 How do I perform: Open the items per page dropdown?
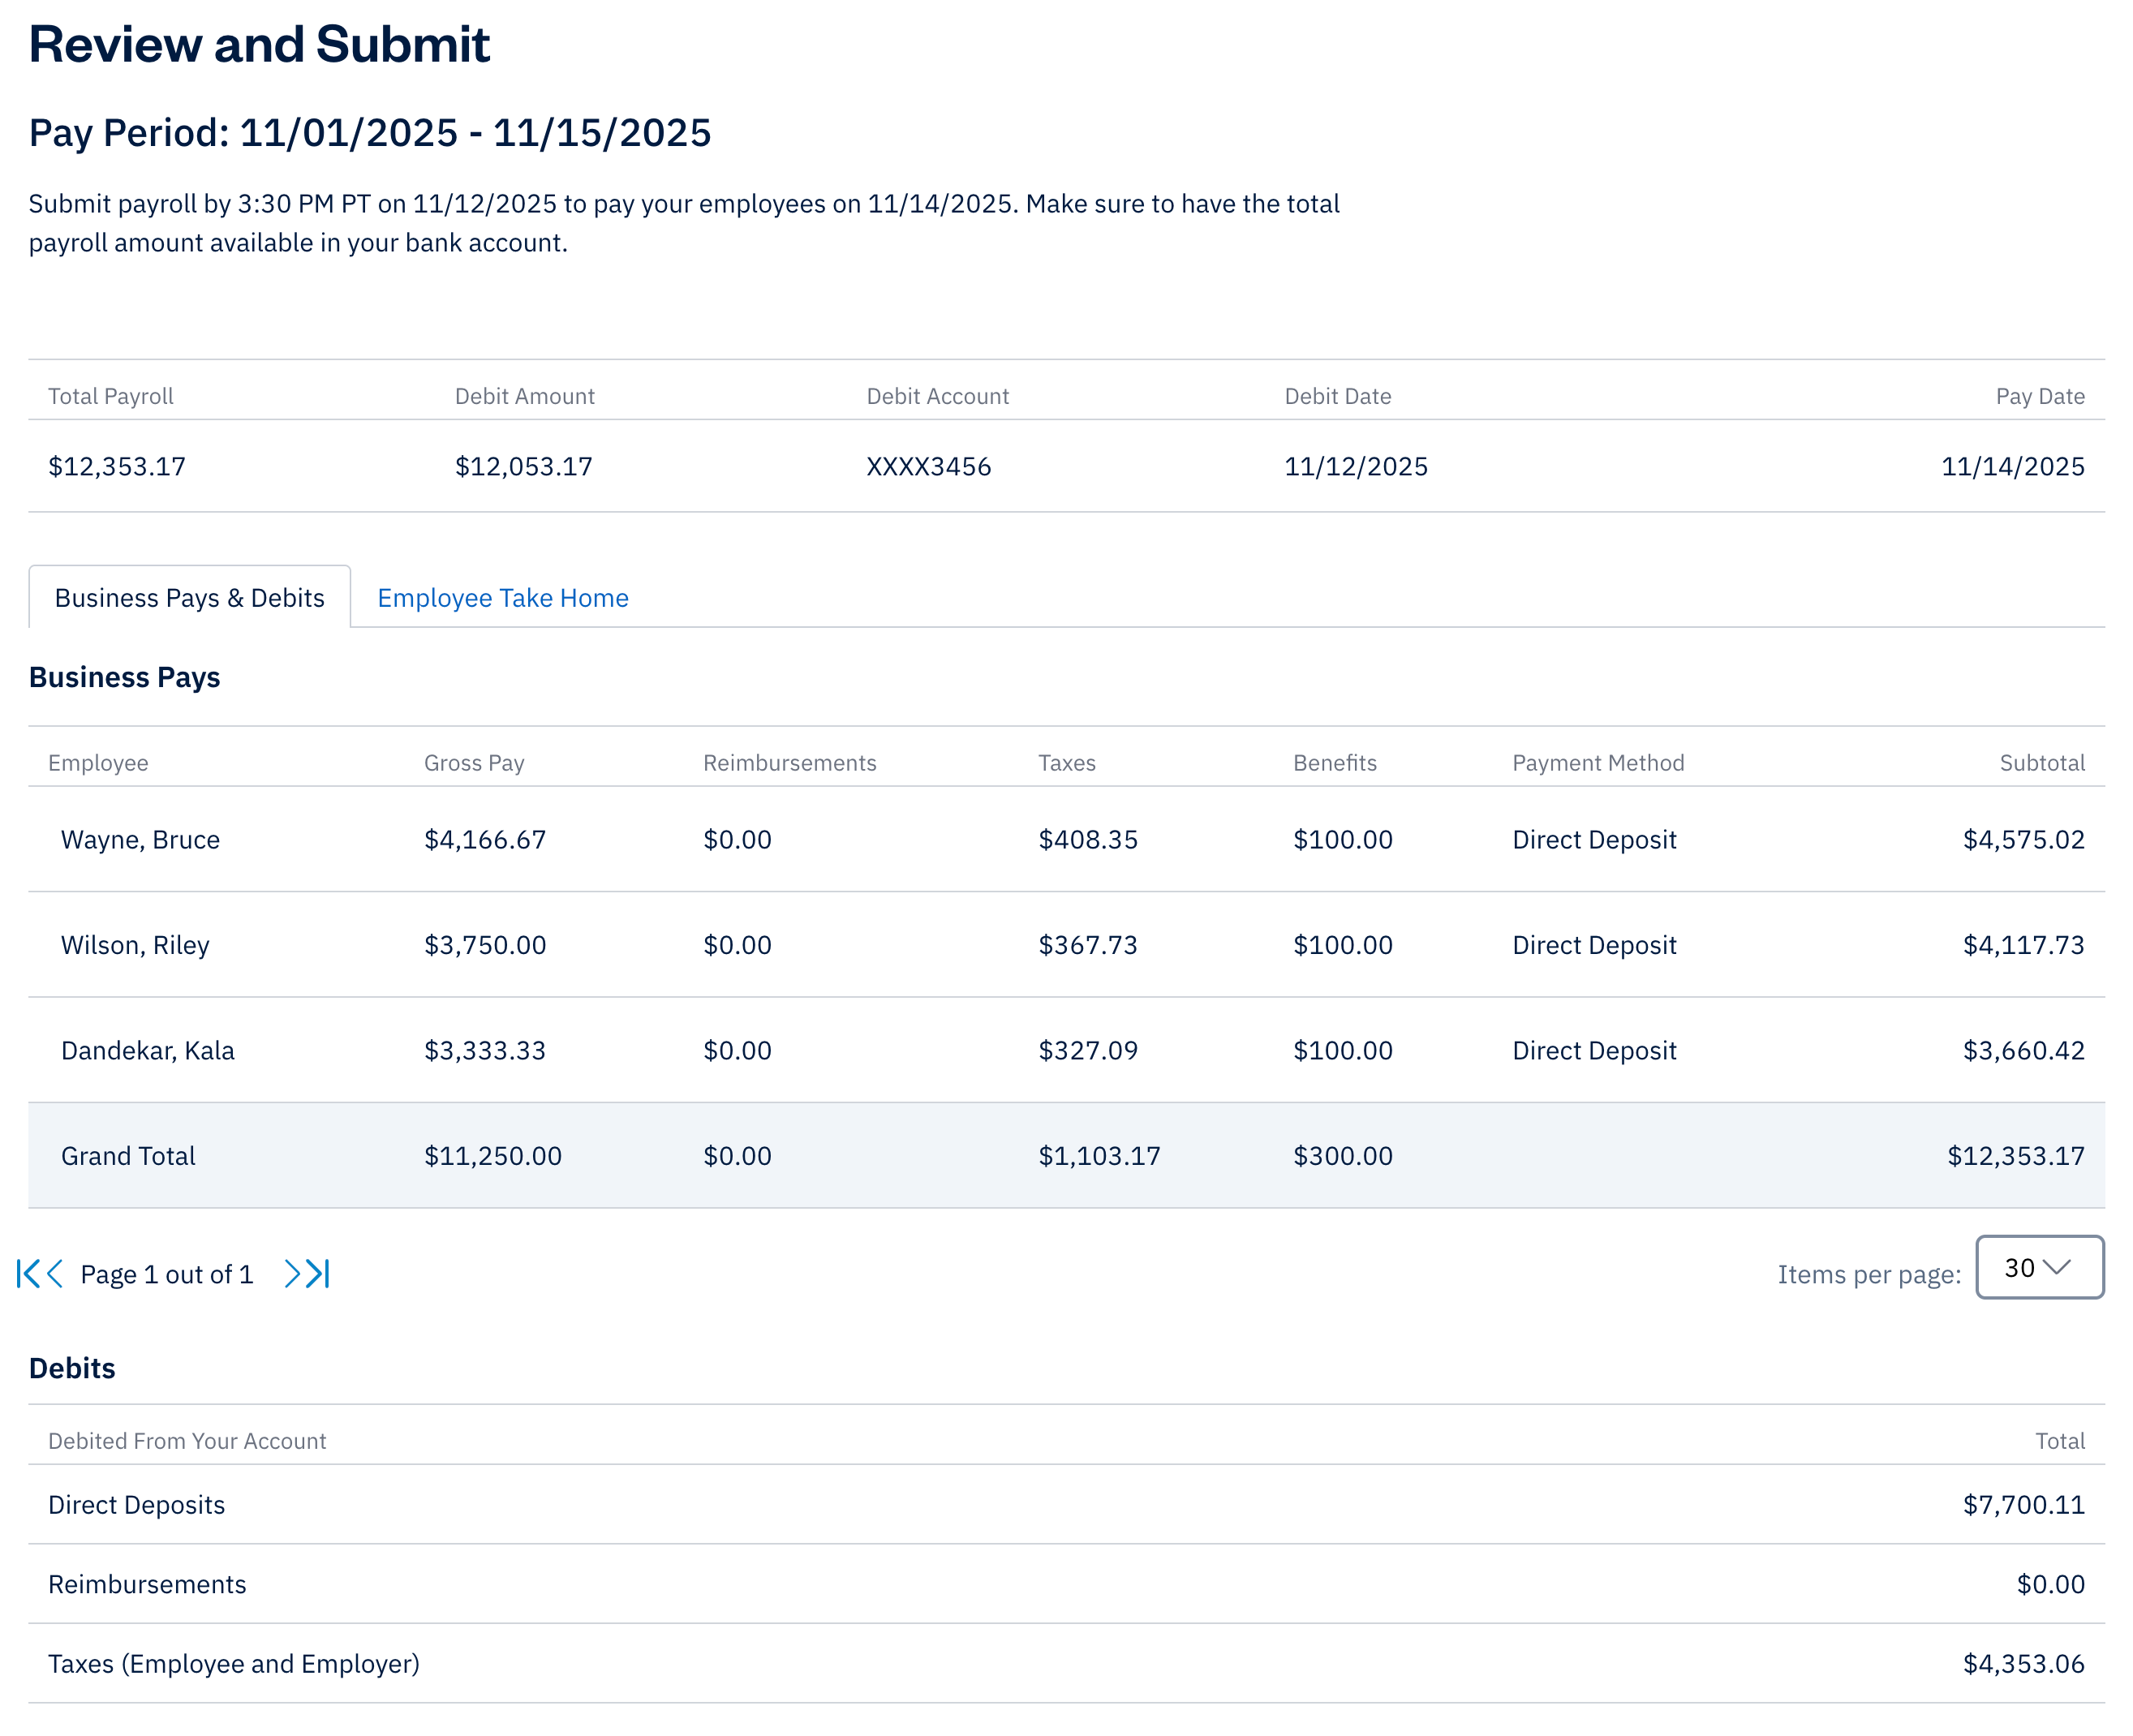(x=2040, y=1267)
